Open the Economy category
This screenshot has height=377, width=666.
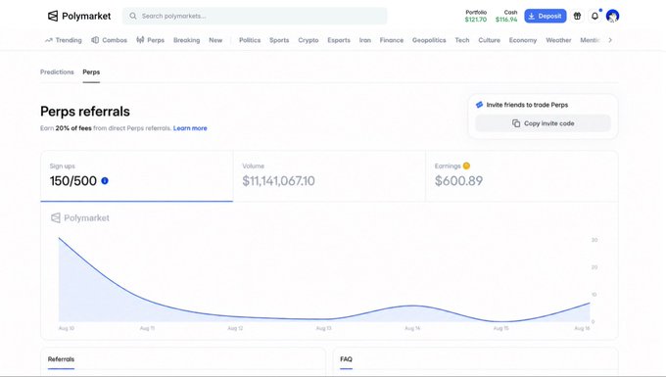[523, 40]
